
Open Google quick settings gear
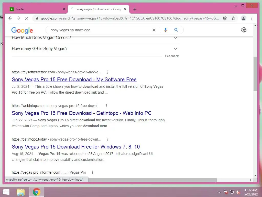(x=244, y=30)
